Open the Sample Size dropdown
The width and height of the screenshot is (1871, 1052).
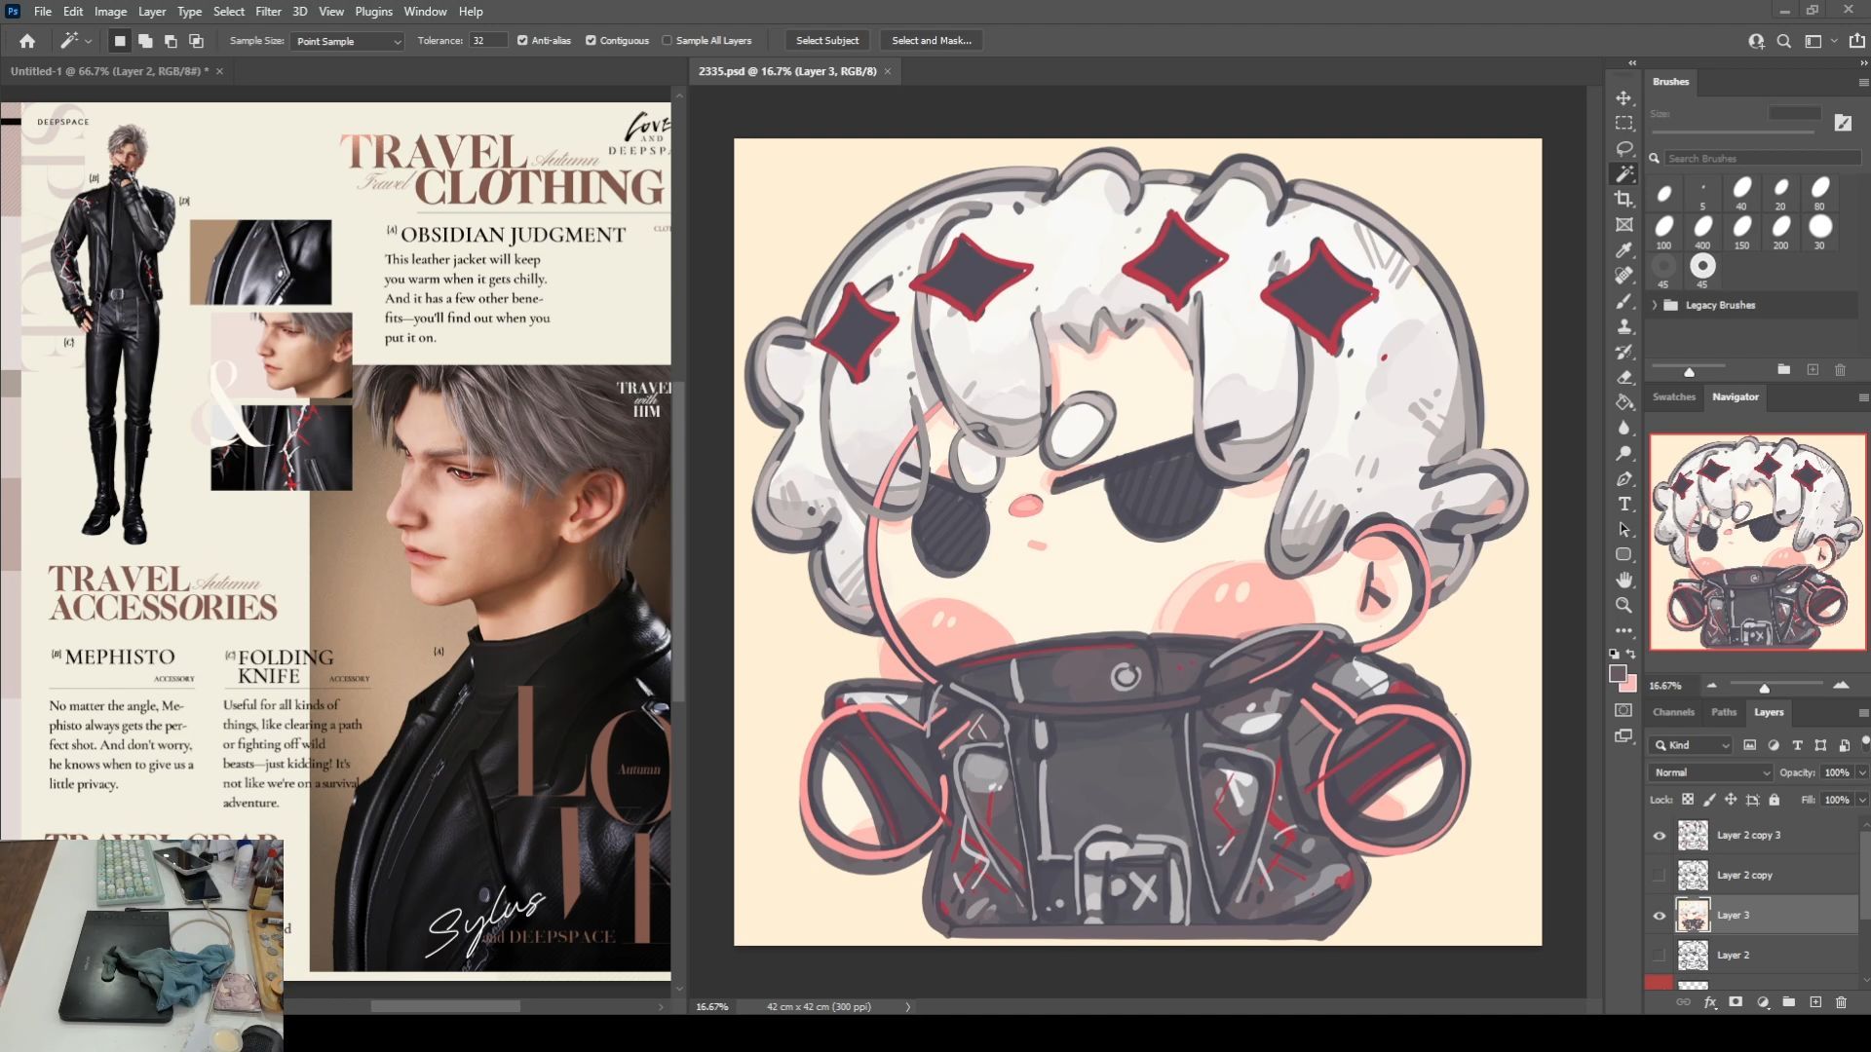(347, 41)
